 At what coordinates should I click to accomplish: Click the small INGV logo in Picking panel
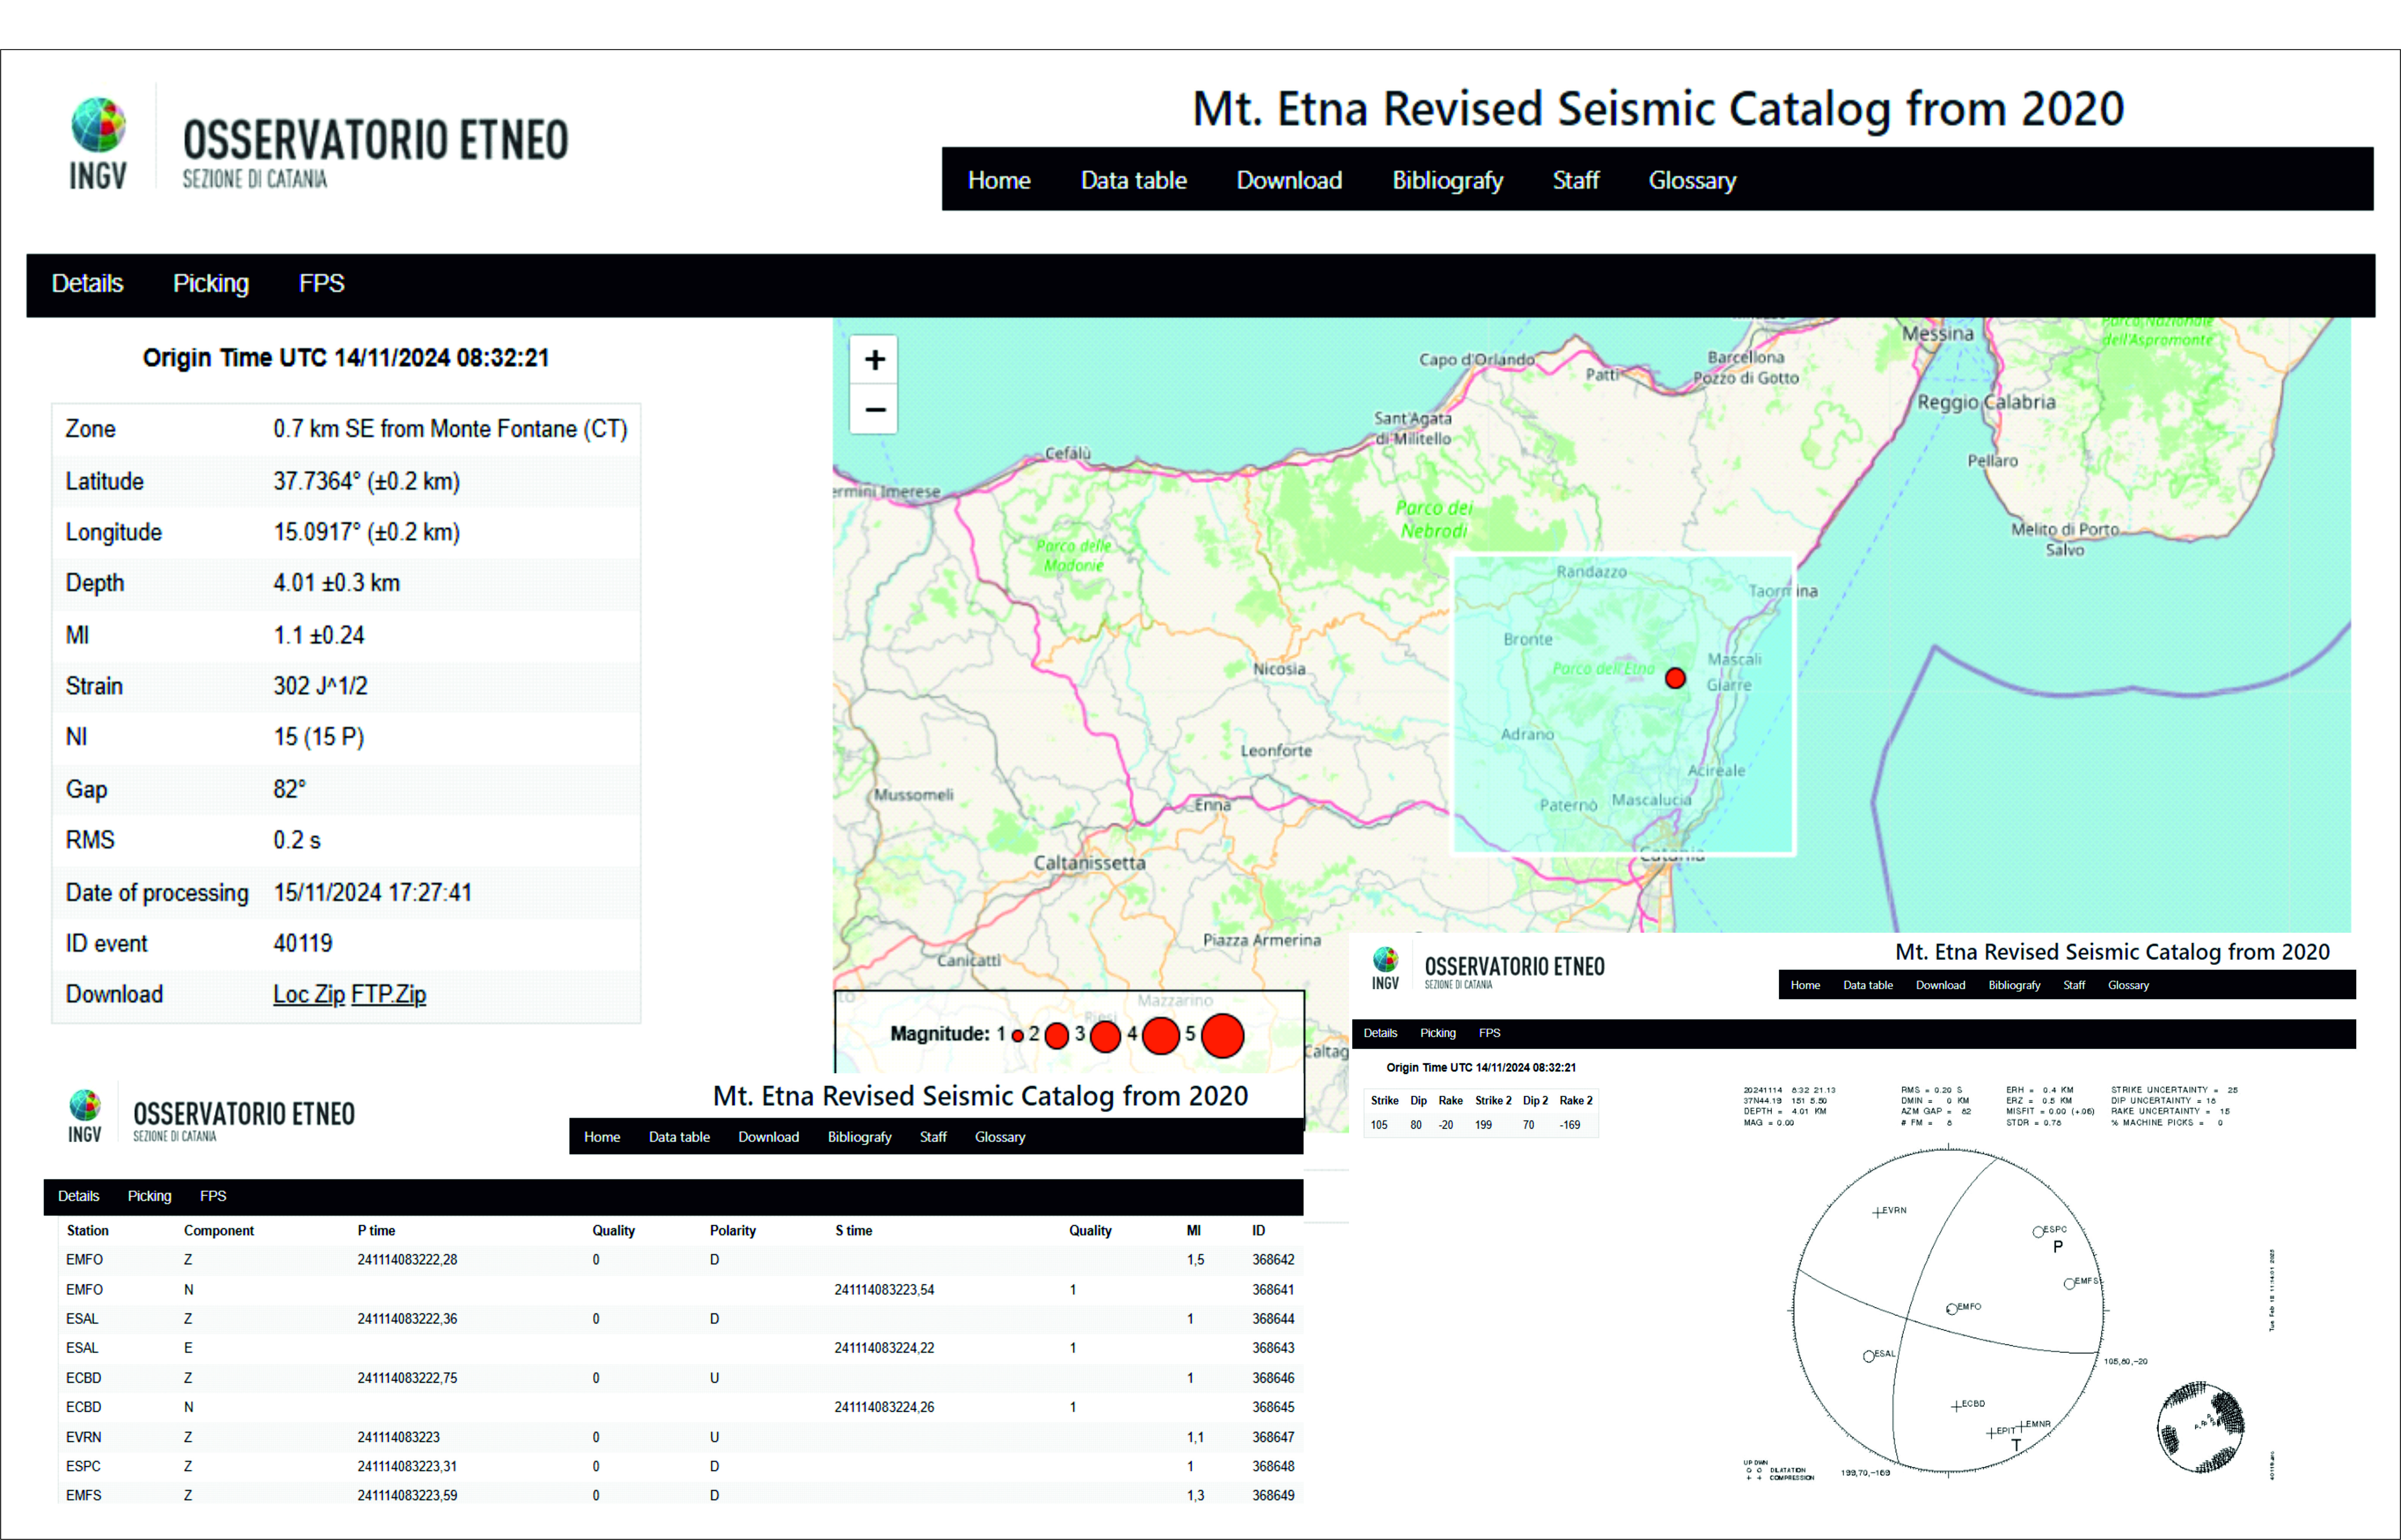tap(85, 1106)
